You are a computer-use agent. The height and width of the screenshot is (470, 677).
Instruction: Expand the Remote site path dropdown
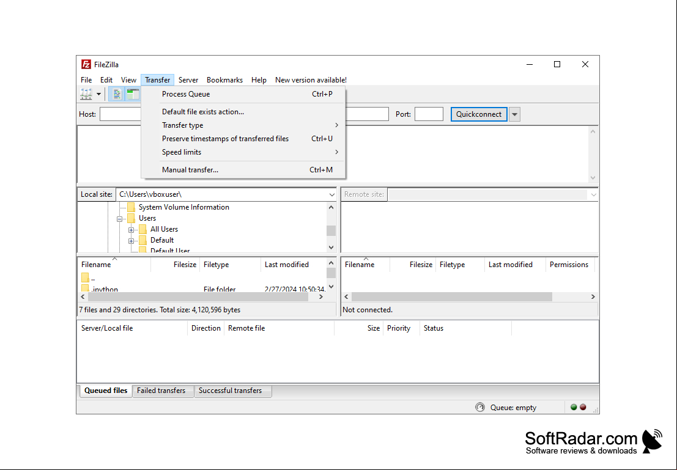pos(593,194)
